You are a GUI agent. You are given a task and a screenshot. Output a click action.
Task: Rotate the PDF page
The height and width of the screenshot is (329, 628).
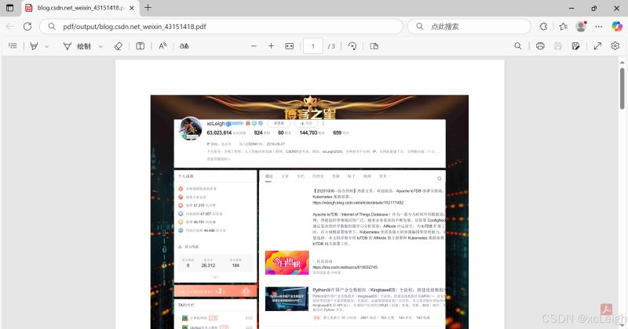(352, 46)
